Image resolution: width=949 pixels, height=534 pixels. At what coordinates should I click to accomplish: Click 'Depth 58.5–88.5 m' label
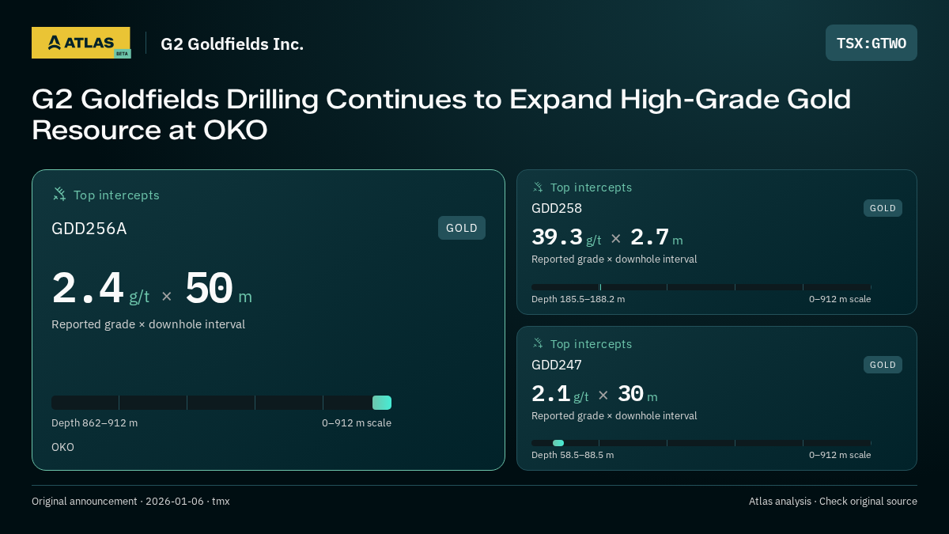[573, 455]
